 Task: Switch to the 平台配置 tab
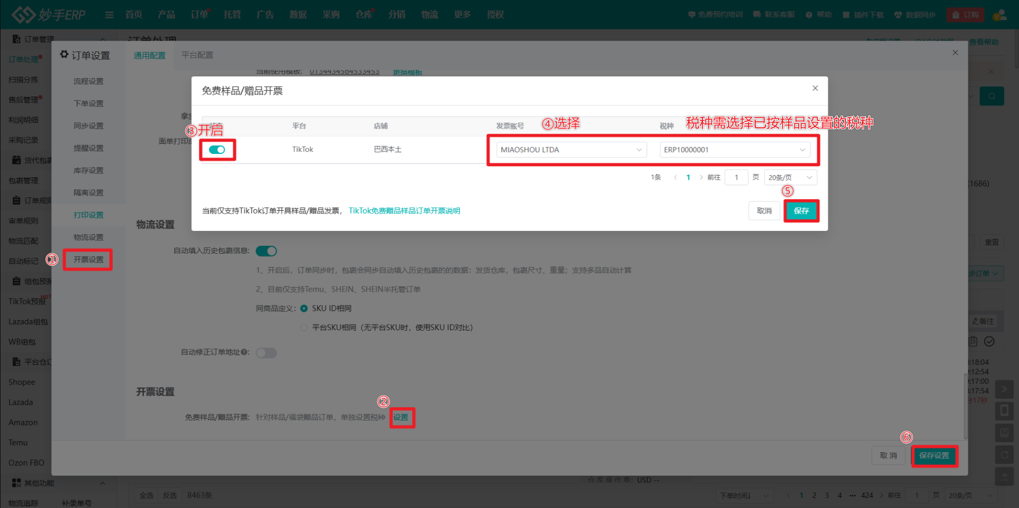[x=197, y=55]
